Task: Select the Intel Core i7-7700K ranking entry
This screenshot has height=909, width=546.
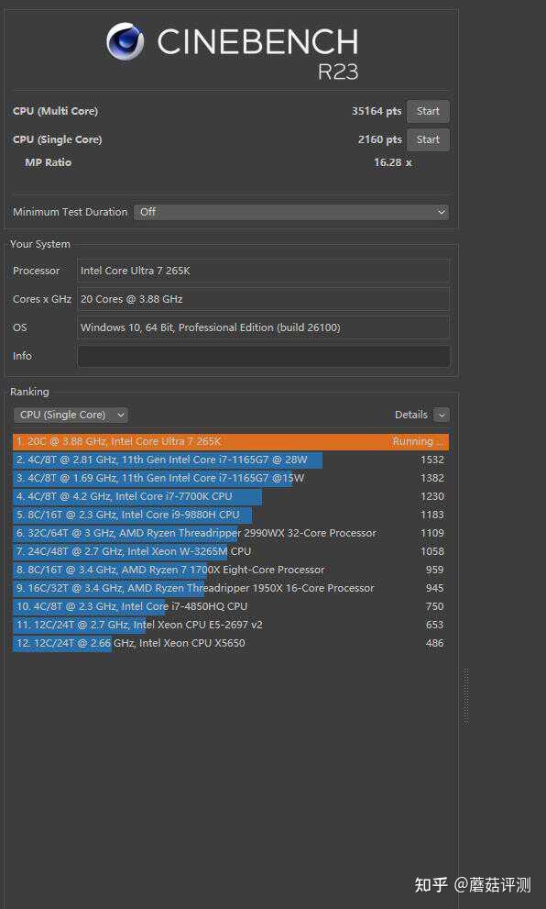Action: 231,497
